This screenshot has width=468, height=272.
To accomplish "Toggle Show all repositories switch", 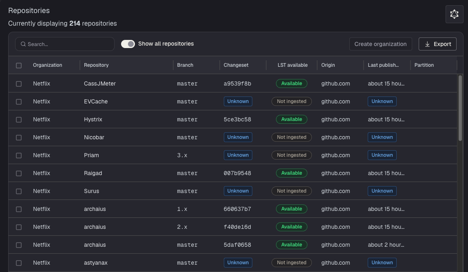I will 128,44.
